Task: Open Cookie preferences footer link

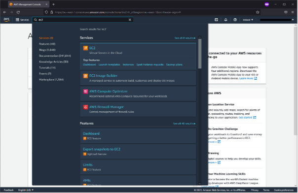Action: 284,190
